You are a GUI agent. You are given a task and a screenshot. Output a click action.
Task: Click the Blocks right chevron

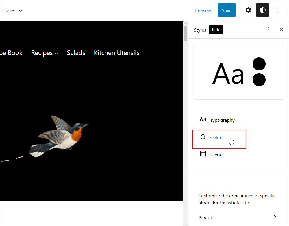tap(275, 217)
